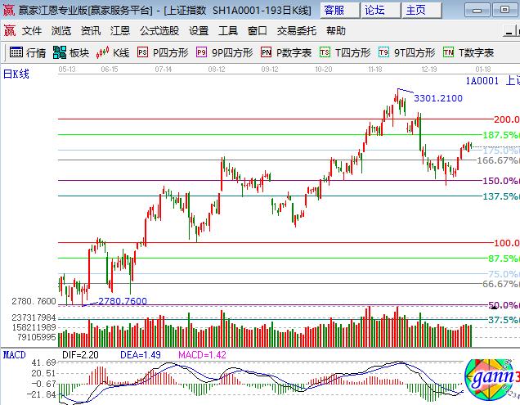The width and height of the screenshot is (520, 405).
Task: Select the P四方形 tool
Action: (163, 52)
